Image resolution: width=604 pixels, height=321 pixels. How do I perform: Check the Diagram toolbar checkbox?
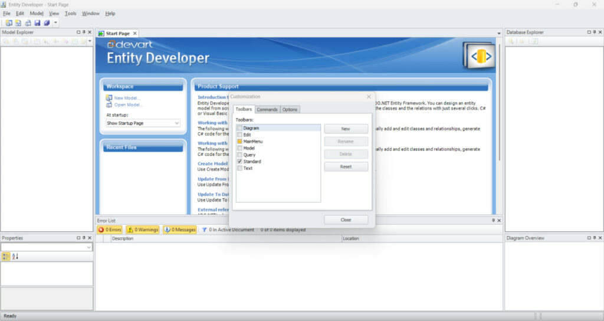(239, 128)
